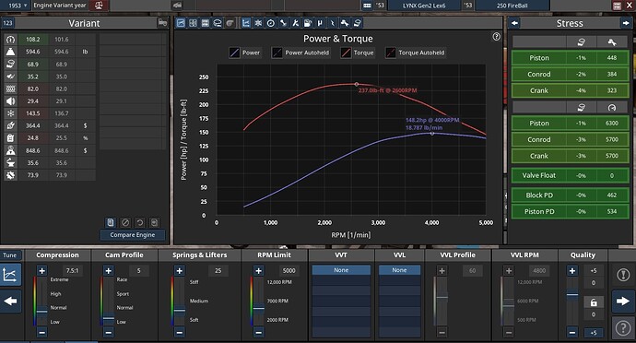Click the second-to-last icon in the chart toolbar
Screen dimensions: 636x343
click(345, 23)
